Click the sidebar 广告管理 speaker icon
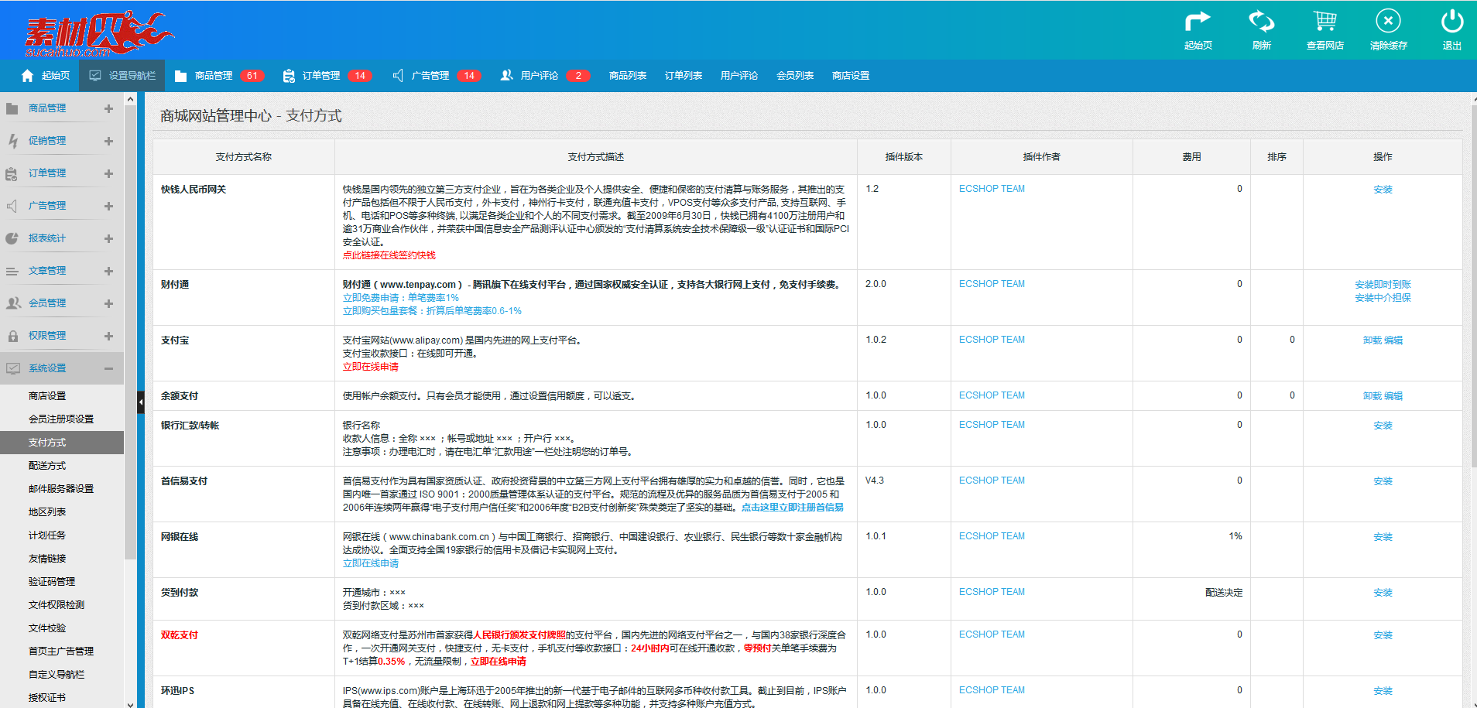Viewport: 1477px width, 708px height. pos(12,206)
